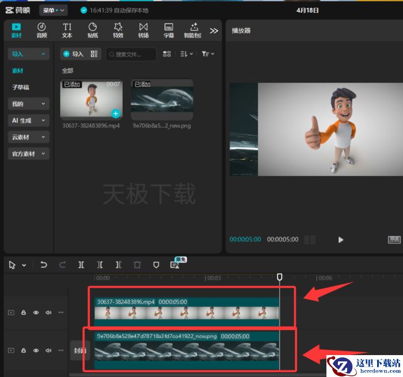Focus the 搜索文件 search field
The height and width of the screenshot is (377, 403).
point(131,54)
